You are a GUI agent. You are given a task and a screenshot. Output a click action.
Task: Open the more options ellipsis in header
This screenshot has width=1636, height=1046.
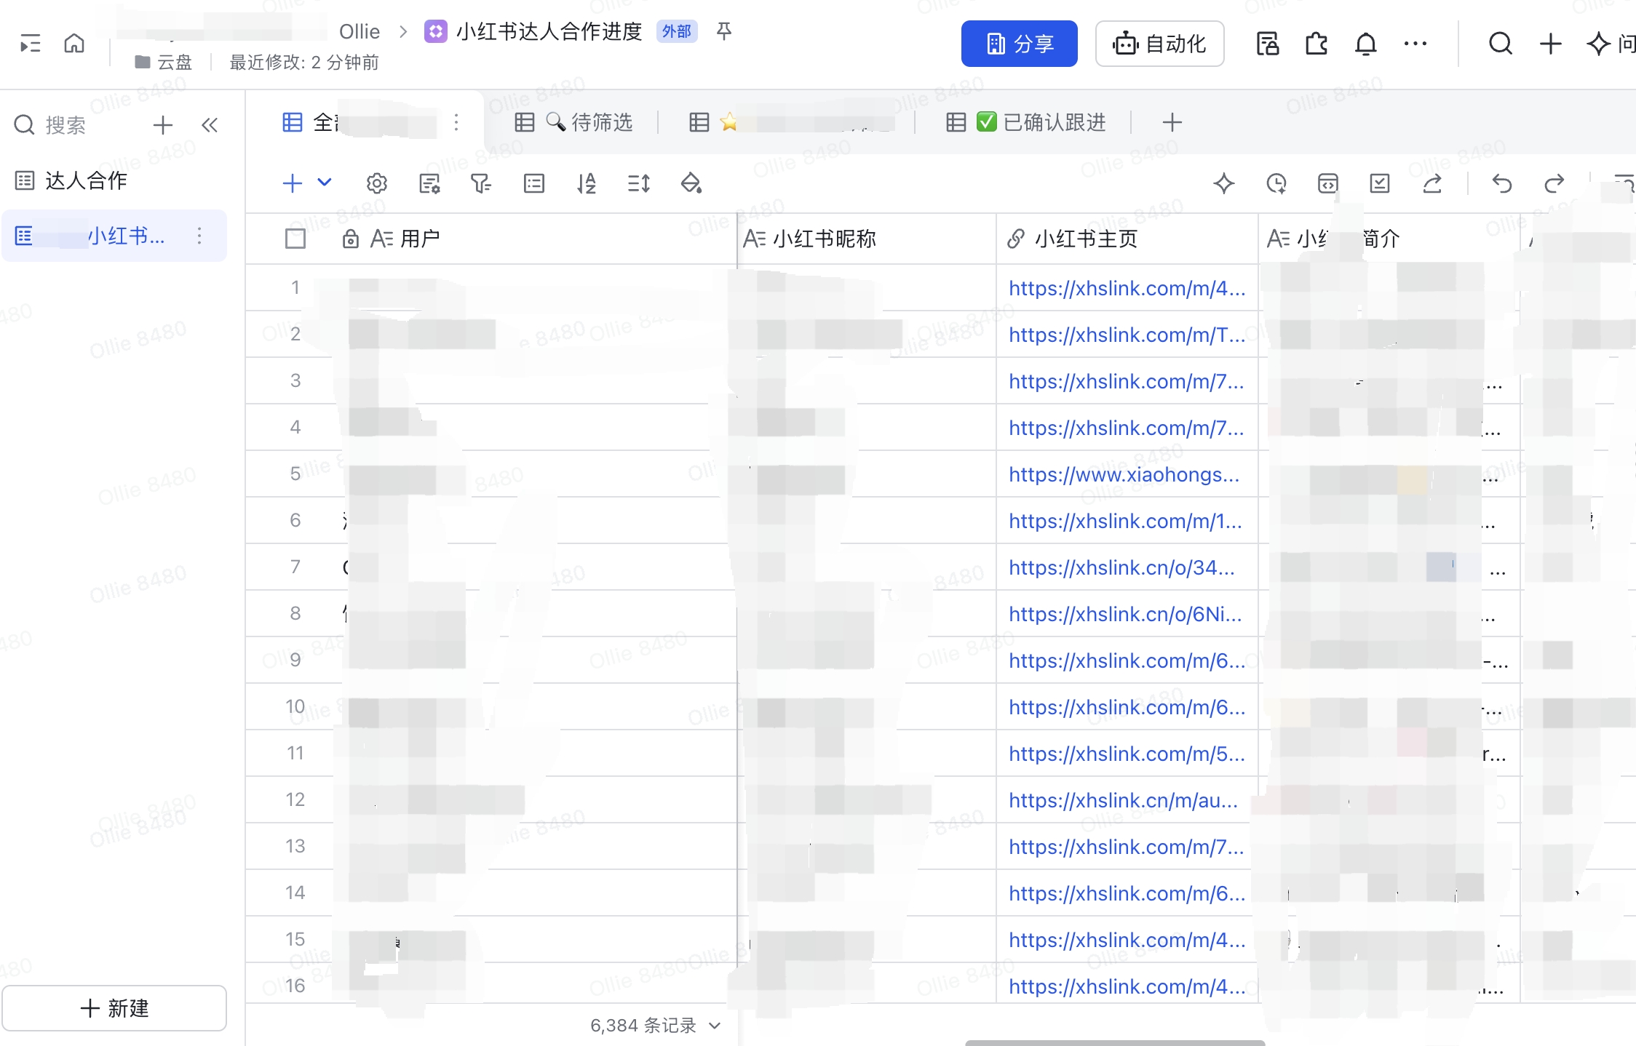(1415, 44)
